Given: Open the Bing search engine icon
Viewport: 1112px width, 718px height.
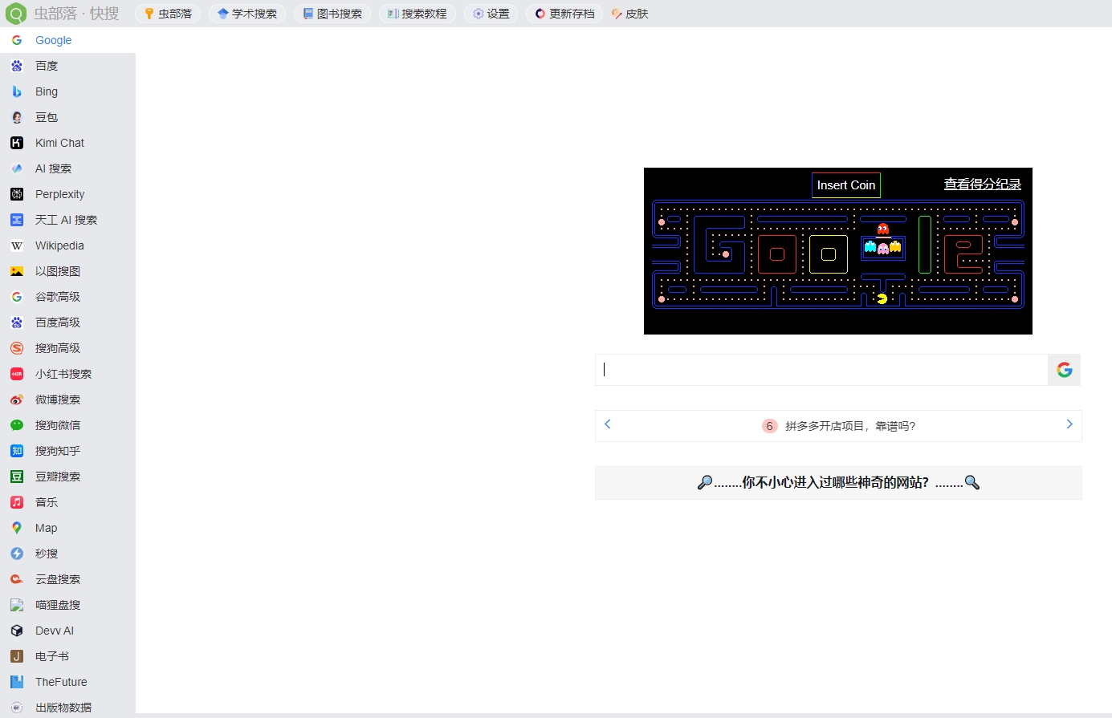Looking at the screenshot, I should point(17,91).
